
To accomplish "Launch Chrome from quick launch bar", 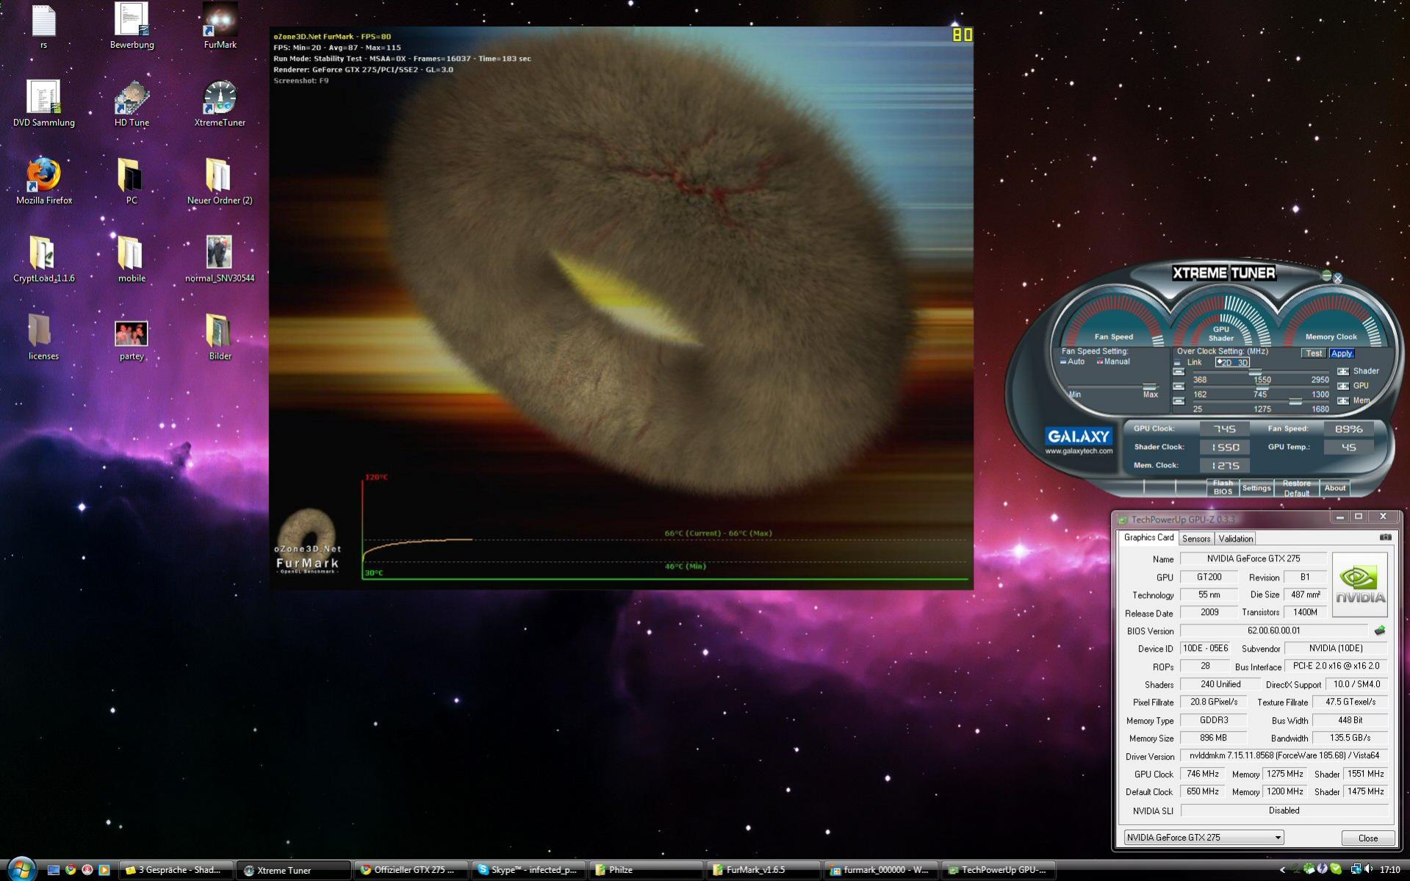I will point(71,870).
